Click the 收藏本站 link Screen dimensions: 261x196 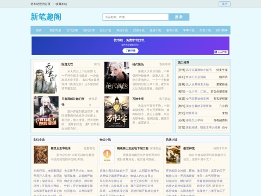click(x=61, y=4)
